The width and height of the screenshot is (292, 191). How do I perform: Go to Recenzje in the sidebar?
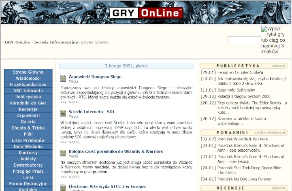(x=28, y=109)
